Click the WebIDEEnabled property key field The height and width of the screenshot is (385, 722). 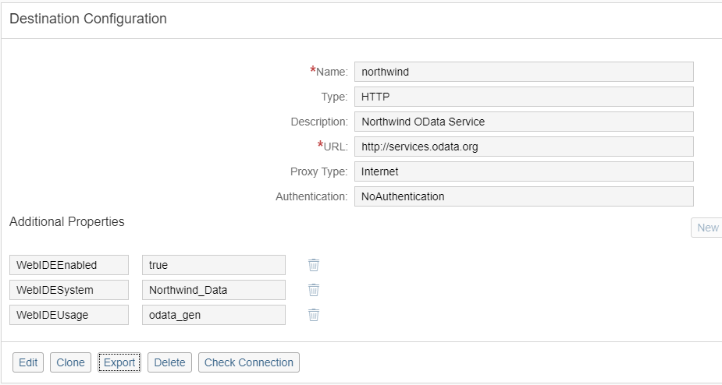(69, 265)
